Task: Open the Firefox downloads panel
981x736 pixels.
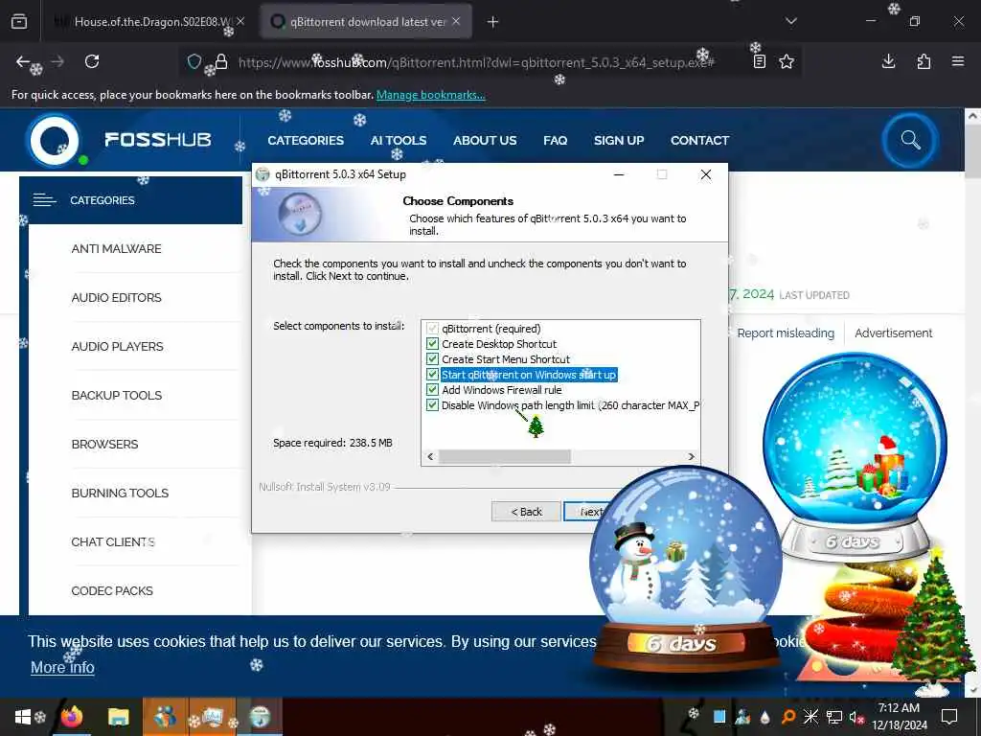Action: click(x=888, y=61)
